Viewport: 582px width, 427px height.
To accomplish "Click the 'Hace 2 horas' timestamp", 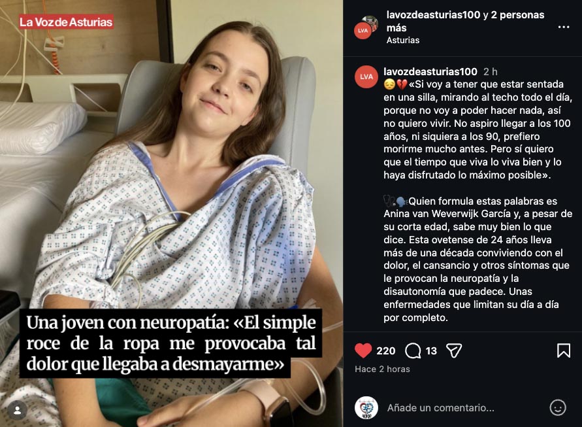I will [382, 369].
